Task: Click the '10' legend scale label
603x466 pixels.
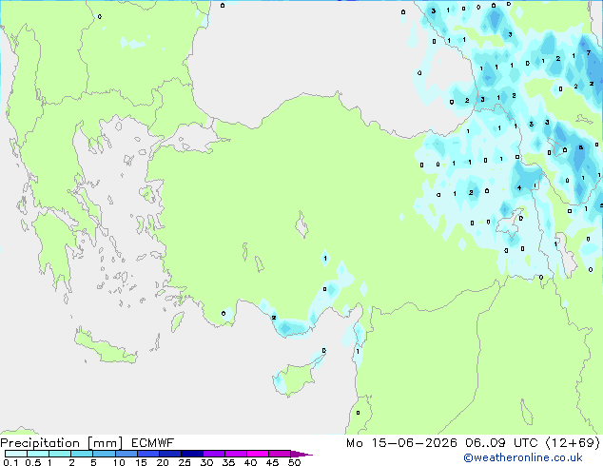Action: pyautogui.click(x=119, y=462)
